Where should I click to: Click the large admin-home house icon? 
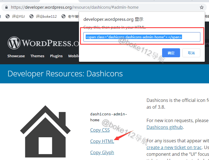coord(45,131)
